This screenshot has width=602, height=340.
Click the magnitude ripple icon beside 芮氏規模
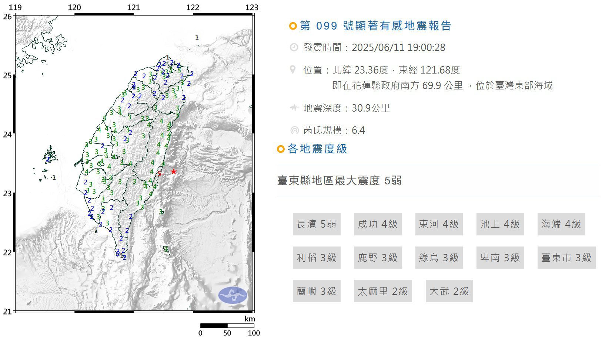coord(294,130)
